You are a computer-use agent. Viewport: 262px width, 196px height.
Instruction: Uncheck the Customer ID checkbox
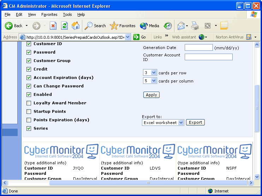click(x=29, y=44)
